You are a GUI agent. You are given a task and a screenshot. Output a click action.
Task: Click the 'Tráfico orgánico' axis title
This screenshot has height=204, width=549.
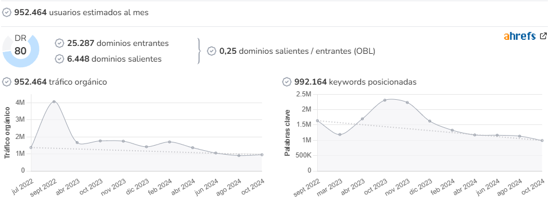coord(7,132)
